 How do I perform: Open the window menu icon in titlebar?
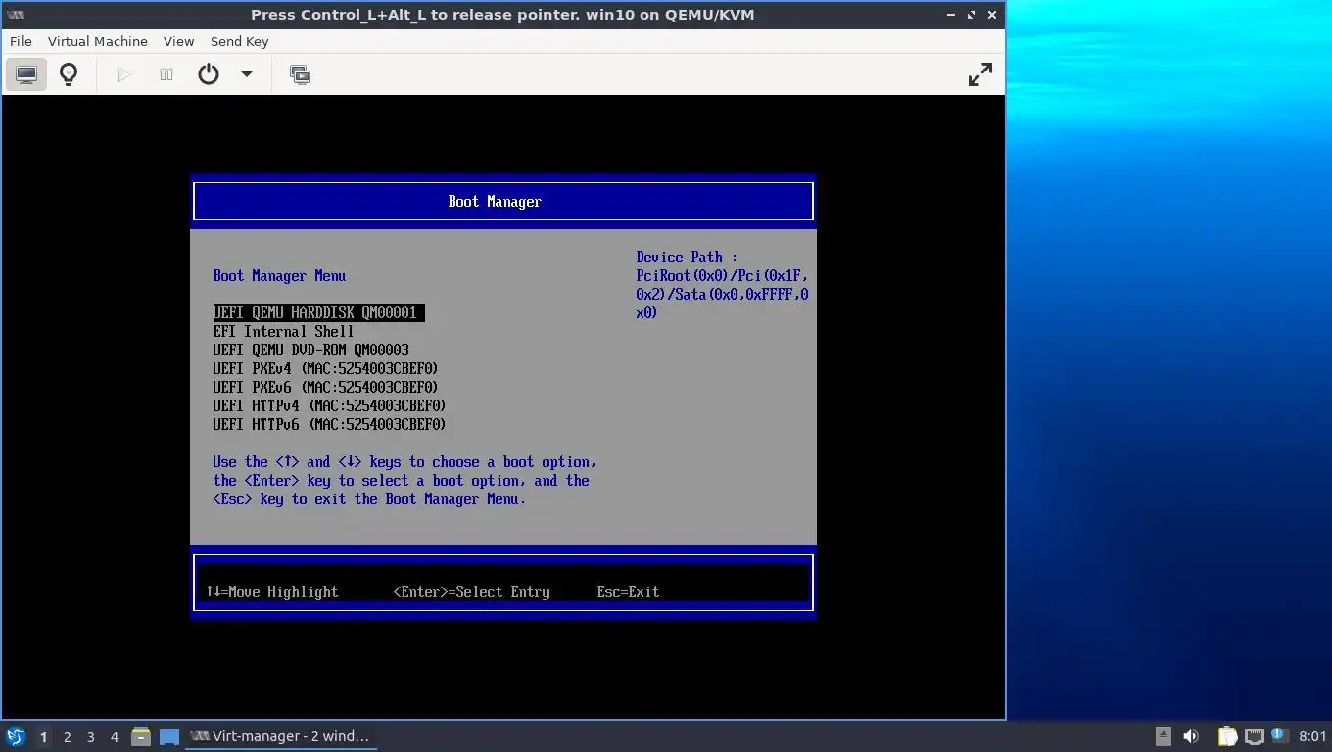(x=15, y=15)
